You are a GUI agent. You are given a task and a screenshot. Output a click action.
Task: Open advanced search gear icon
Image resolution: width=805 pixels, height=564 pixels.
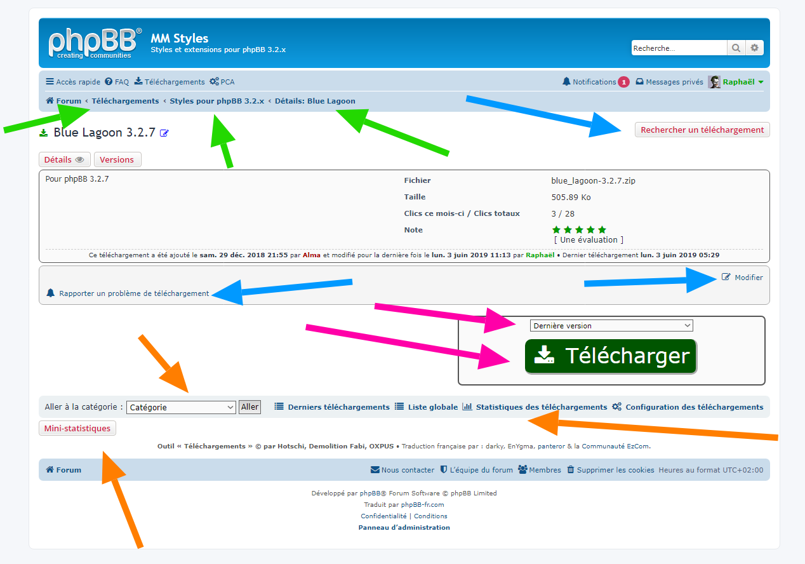click(x=754, y=48)
